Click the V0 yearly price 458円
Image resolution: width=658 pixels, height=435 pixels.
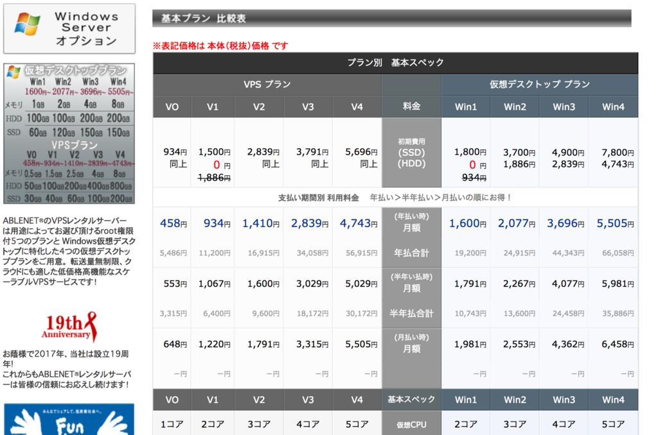coord(173,223)
